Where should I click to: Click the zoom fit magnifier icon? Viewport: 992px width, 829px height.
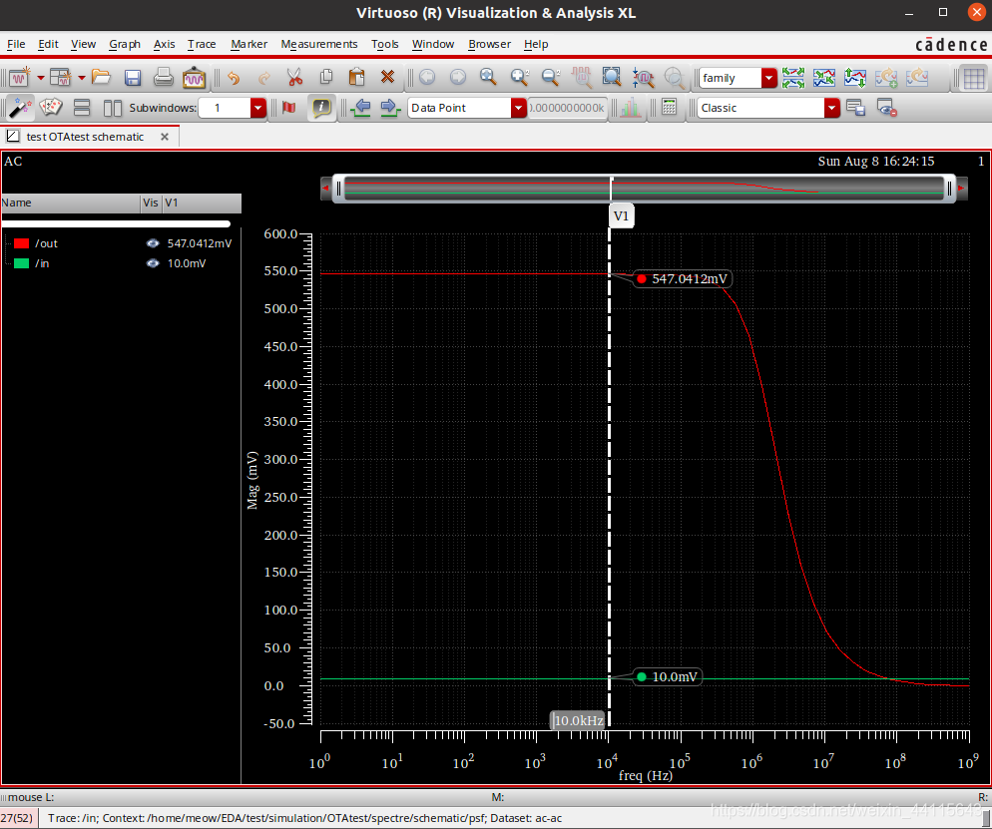488,77
